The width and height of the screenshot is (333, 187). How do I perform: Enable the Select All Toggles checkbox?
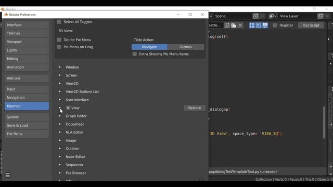(x=59, y=22)
